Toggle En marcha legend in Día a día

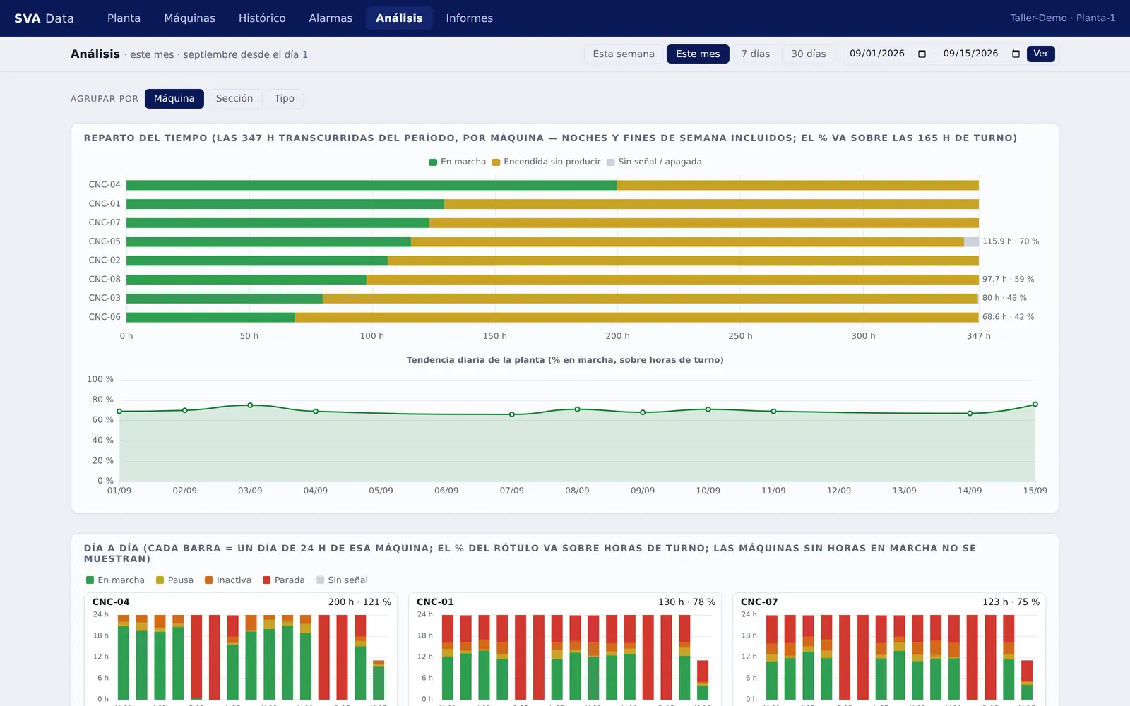click(x=115, y=580)
